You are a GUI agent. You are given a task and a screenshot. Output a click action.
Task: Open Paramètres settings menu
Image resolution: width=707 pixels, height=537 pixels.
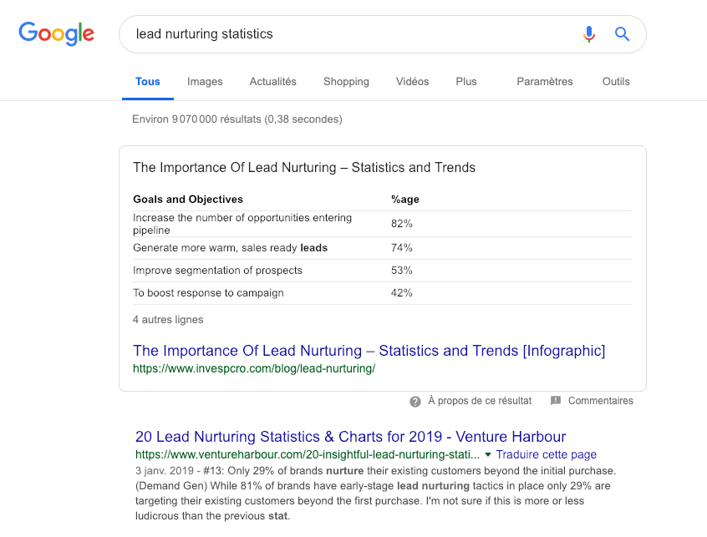tap(545, 82)
